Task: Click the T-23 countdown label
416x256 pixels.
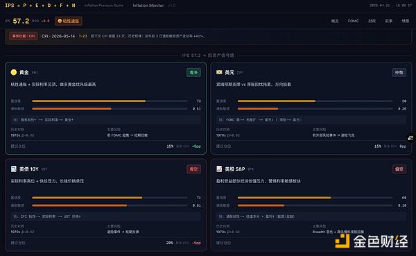Action: [x=83, y=36]
